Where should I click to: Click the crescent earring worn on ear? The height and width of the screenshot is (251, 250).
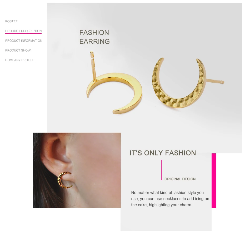(x=64, y=180)
